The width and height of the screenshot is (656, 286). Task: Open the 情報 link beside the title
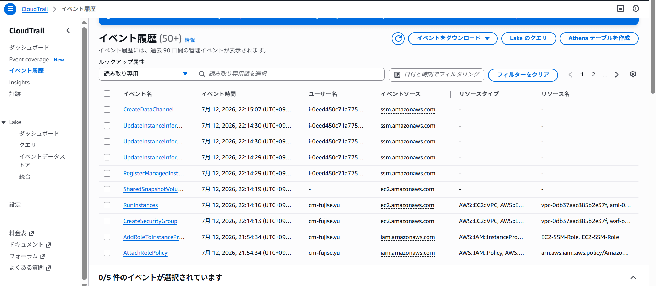190,40
